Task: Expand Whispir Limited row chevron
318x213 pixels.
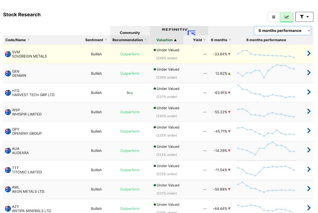Action: pos(309,111)
